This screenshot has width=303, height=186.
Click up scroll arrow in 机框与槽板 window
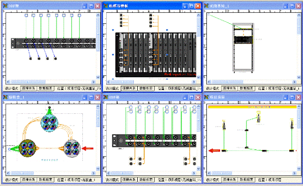click(198, 15)
